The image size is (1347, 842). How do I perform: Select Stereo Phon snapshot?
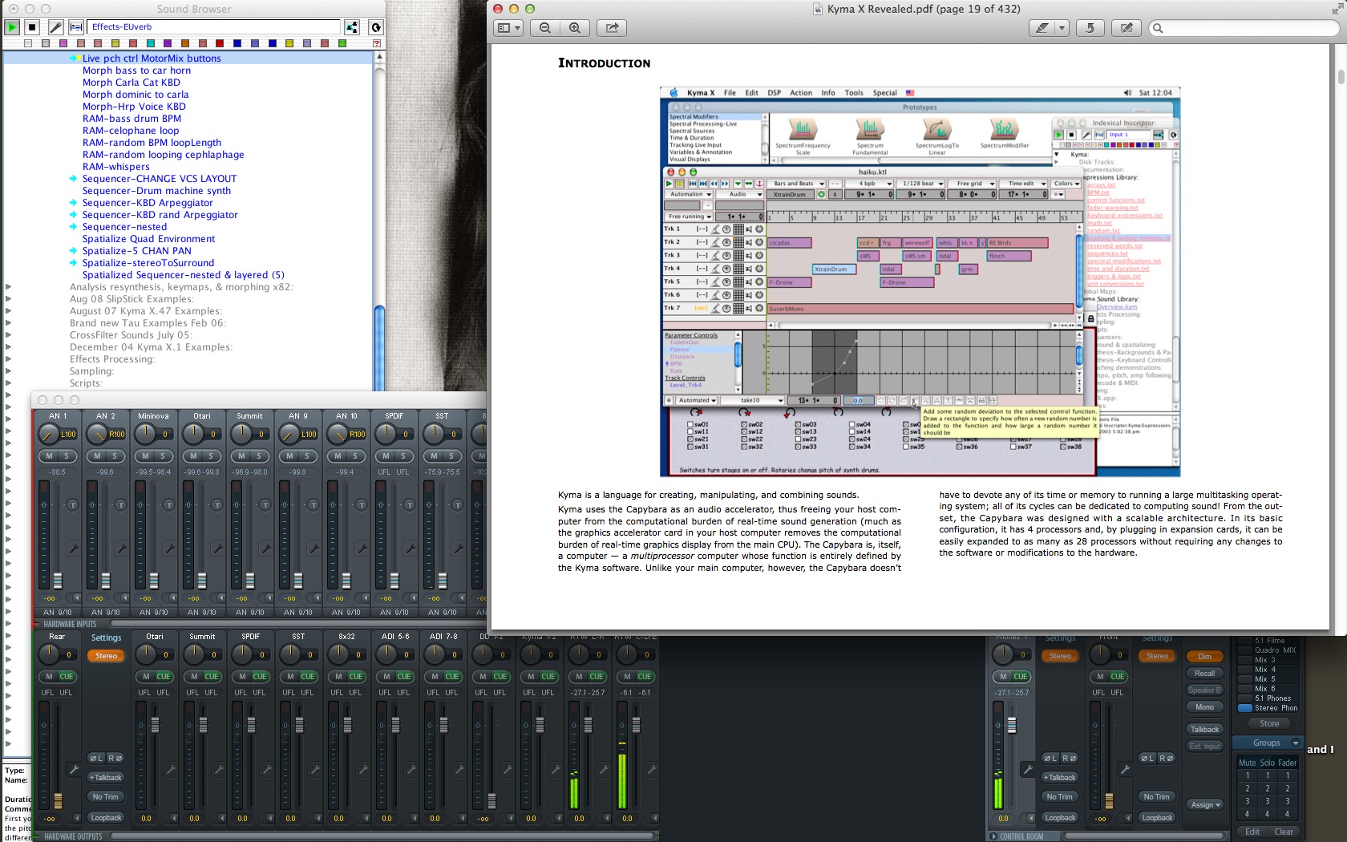coord(1268,708)
